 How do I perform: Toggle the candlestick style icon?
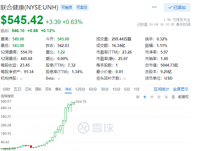coord(173,97)
